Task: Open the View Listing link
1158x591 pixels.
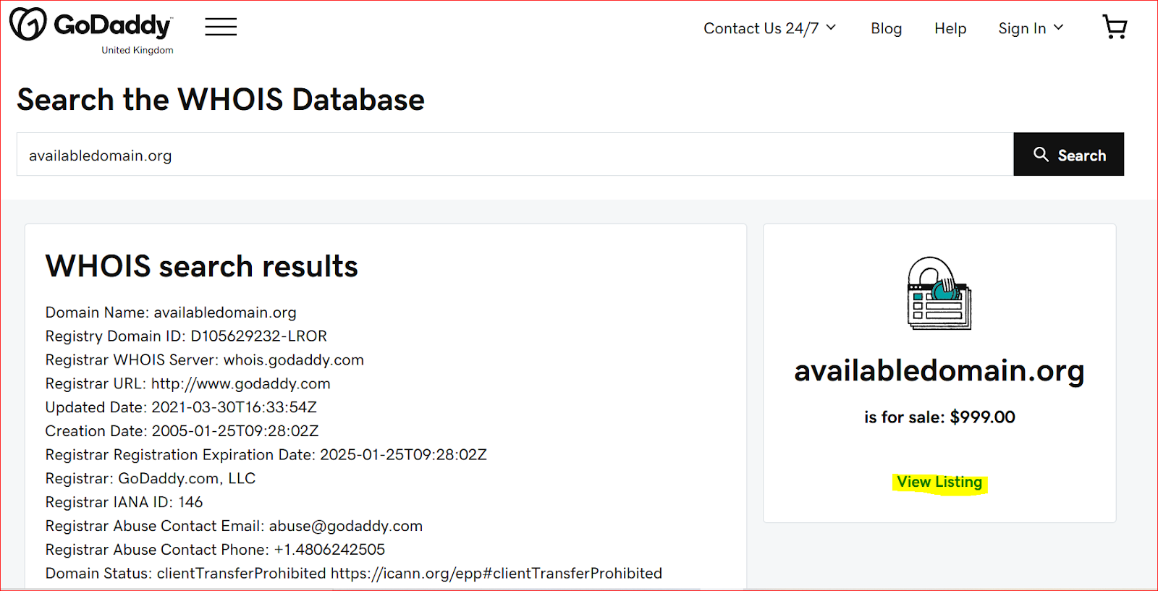Action: tap(939, 482)
